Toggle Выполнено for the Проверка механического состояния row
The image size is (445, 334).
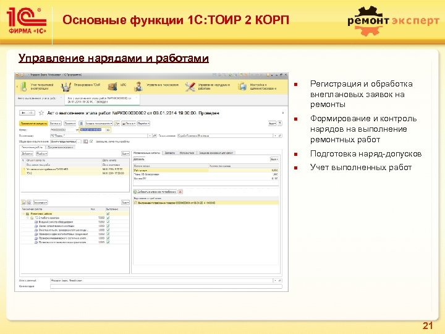pyautogui.click(x=108, y=238)
